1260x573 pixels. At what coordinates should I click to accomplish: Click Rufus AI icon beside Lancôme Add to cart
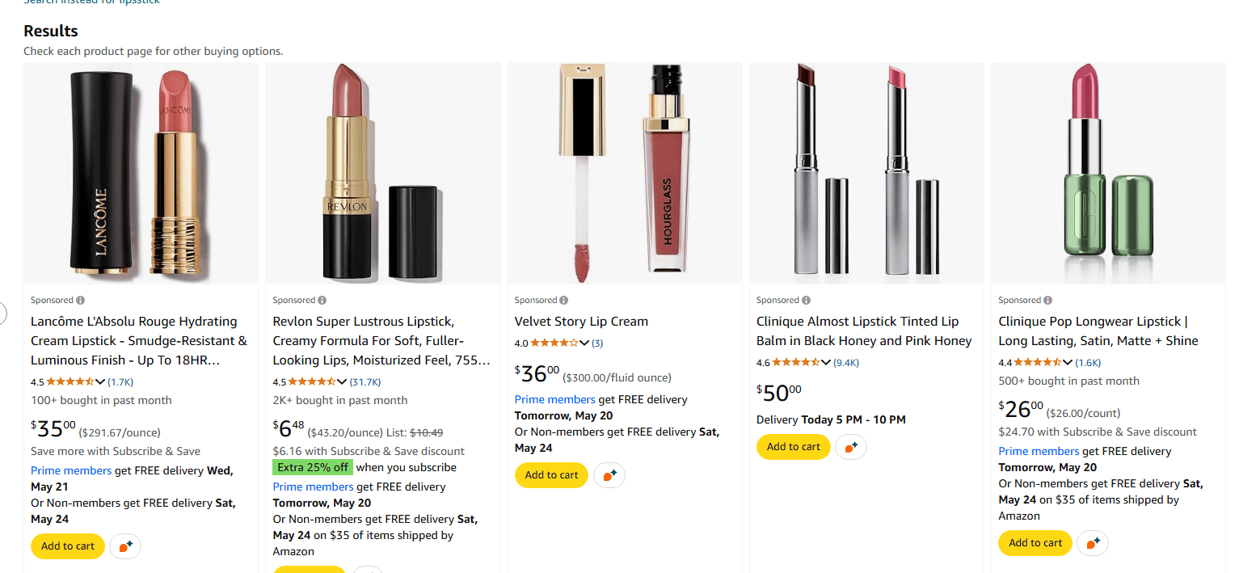tap(125, 546)
